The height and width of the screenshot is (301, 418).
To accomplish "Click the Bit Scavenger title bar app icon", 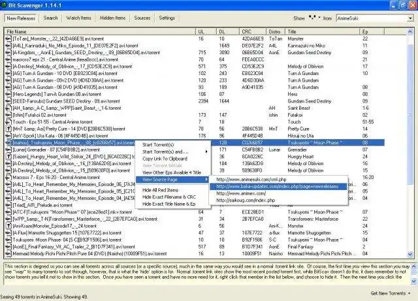I will coord(4,5).
